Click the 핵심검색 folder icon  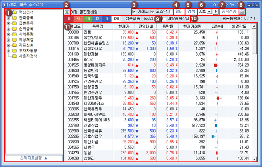15,12
